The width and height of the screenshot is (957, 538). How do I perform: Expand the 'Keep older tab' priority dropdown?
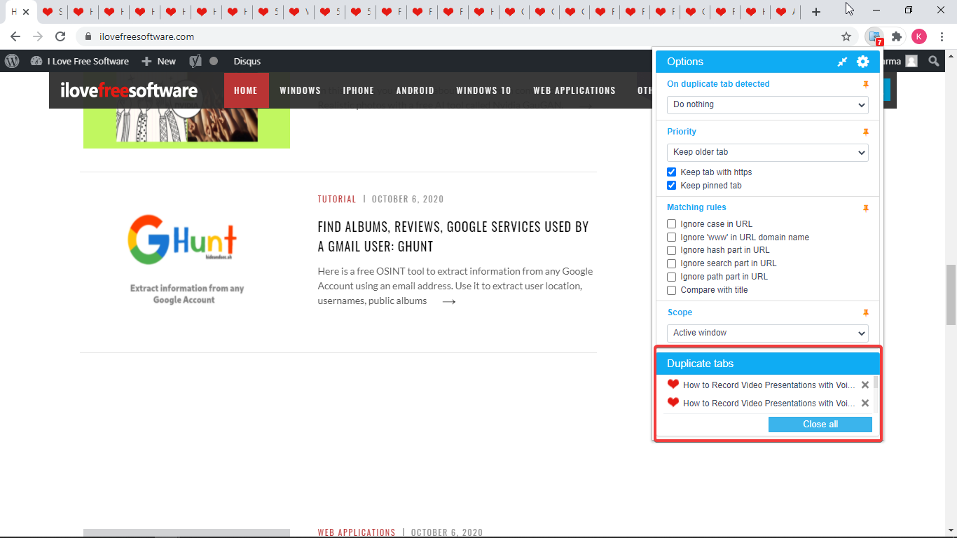click(768, 152)
